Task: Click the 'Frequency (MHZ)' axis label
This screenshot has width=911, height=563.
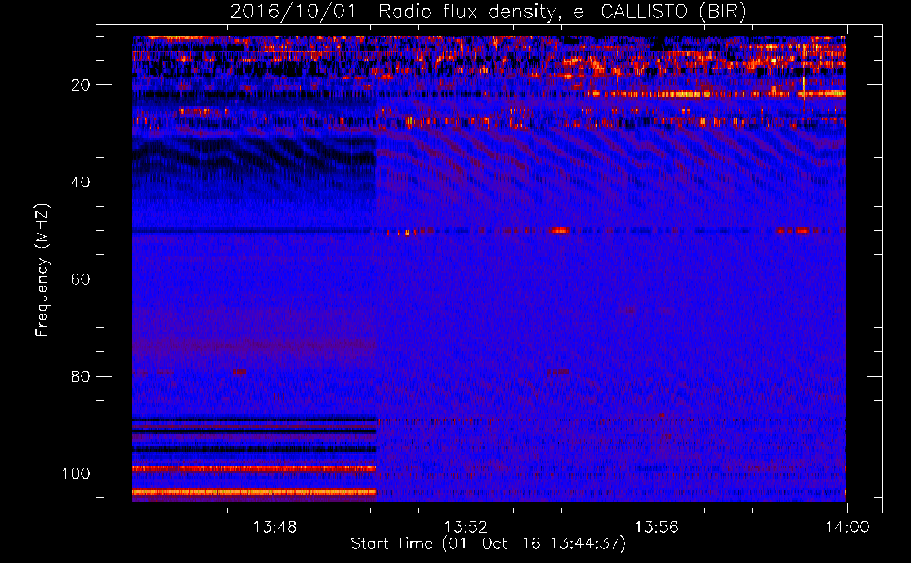Action: click(x=42, y=270)
